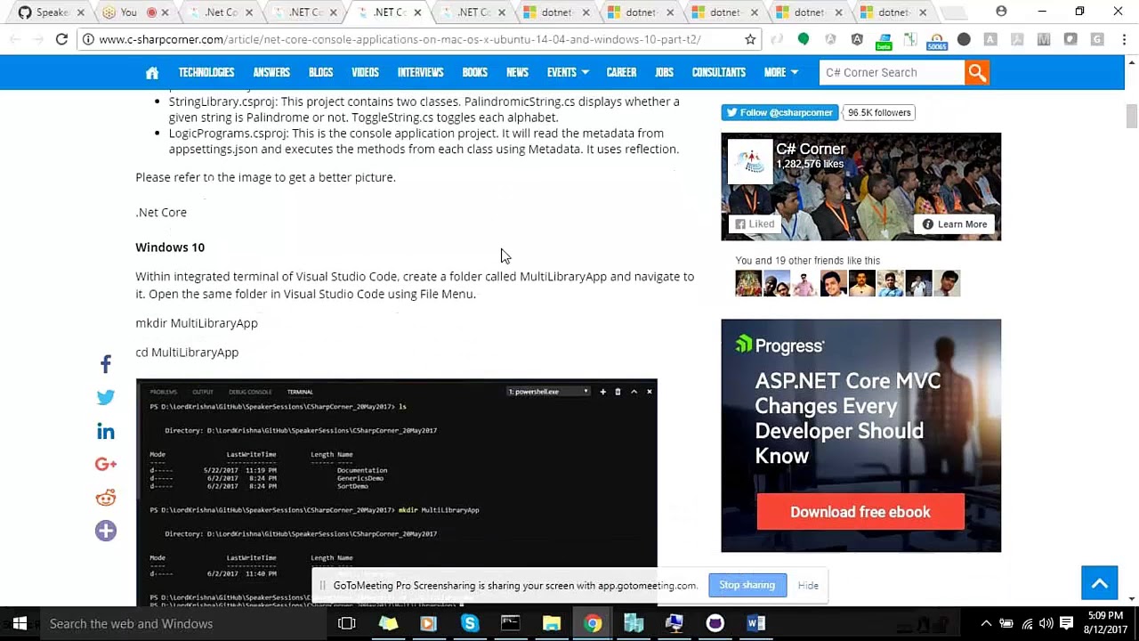The width and height of the screenshot is (1139, 641).
Task: Click the scroll-to-top arrow button
Action: [1099, 584]
